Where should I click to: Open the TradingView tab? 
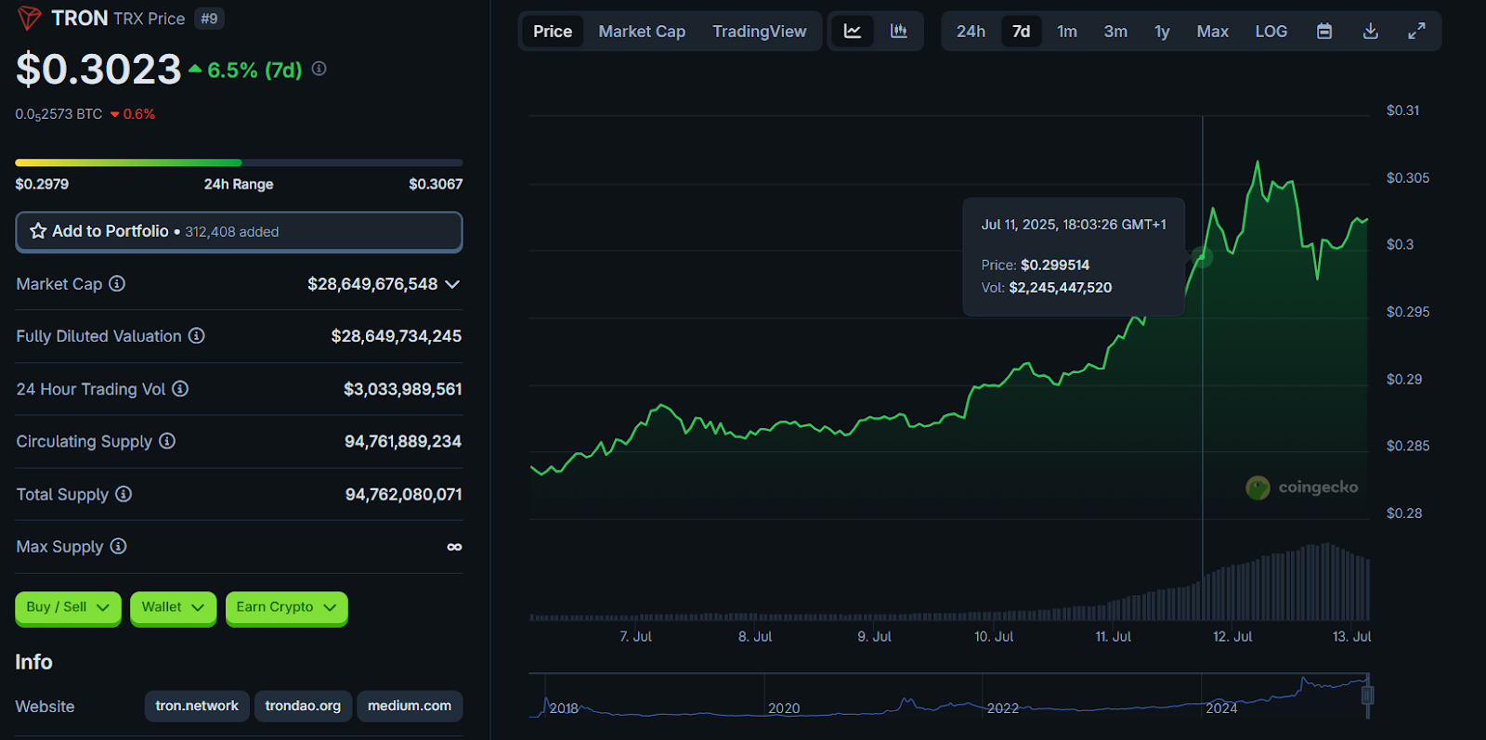click(759, 32)
